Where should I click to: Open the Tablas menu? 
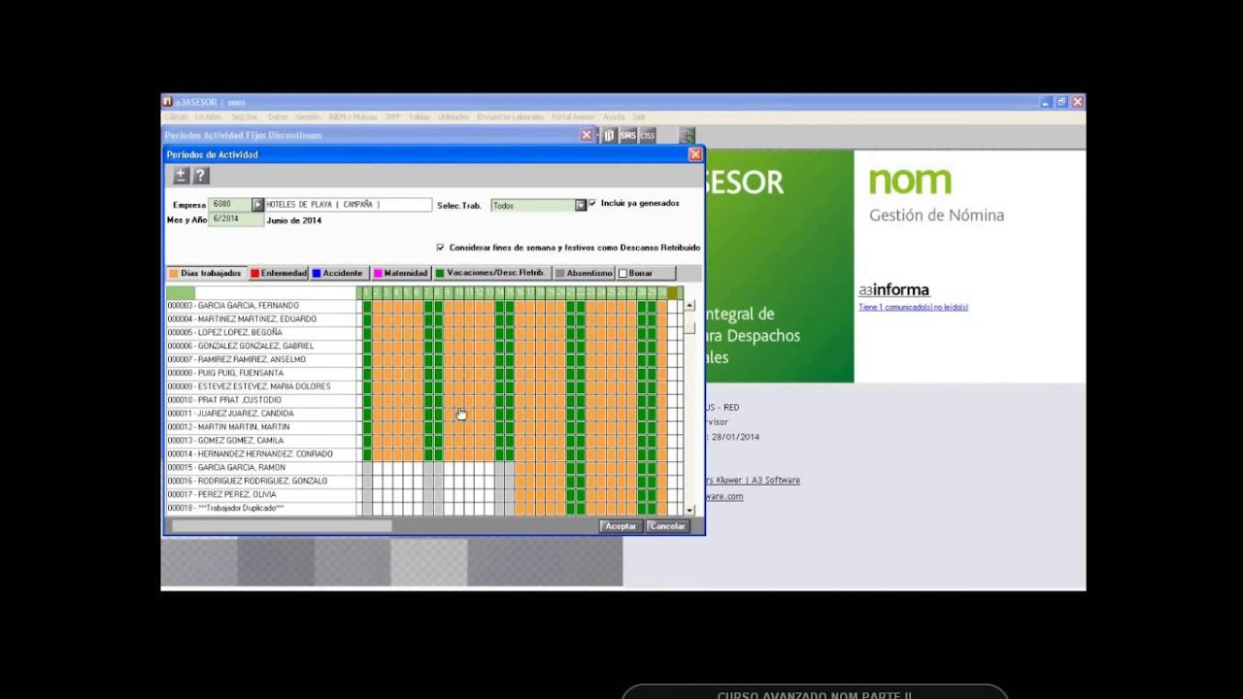419,117
